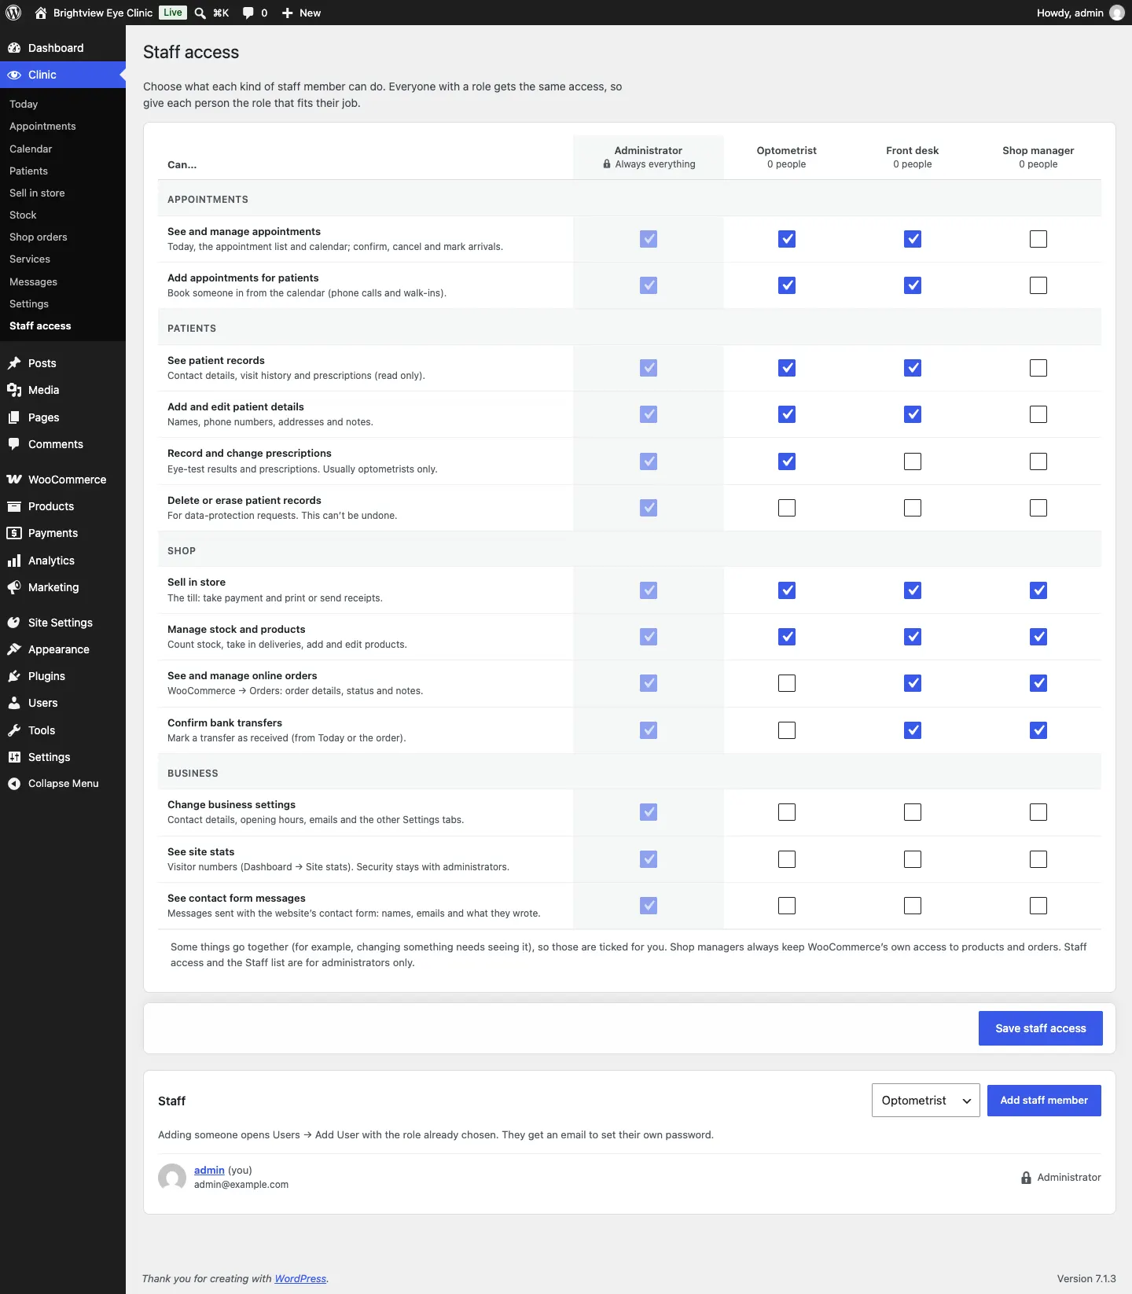The image size is (1132, 1294).
Task: Open Appointments in the Clinic submenu
Action: pyautogui.click(x=42, y=127)
